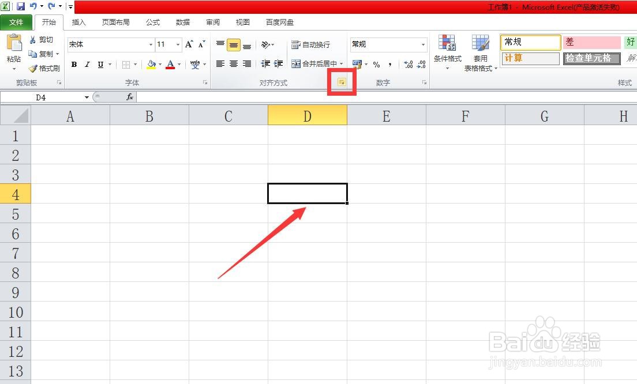The height and width of the screenshot is (384, 637).
Task: Apply red font color A
Action: tap(170, 64)
